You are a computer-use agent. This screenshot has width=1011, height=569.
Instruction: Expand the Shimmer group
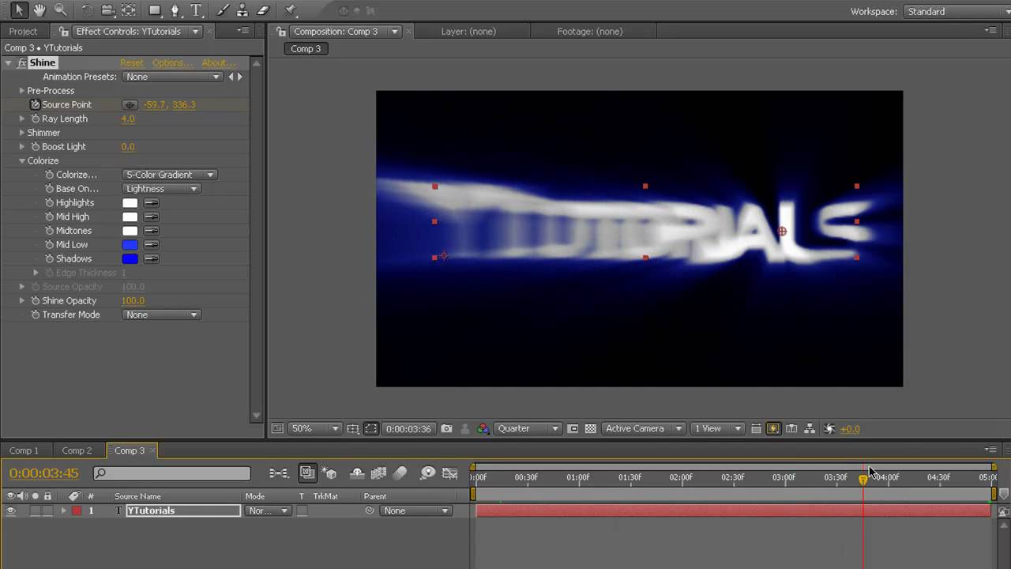22,133
